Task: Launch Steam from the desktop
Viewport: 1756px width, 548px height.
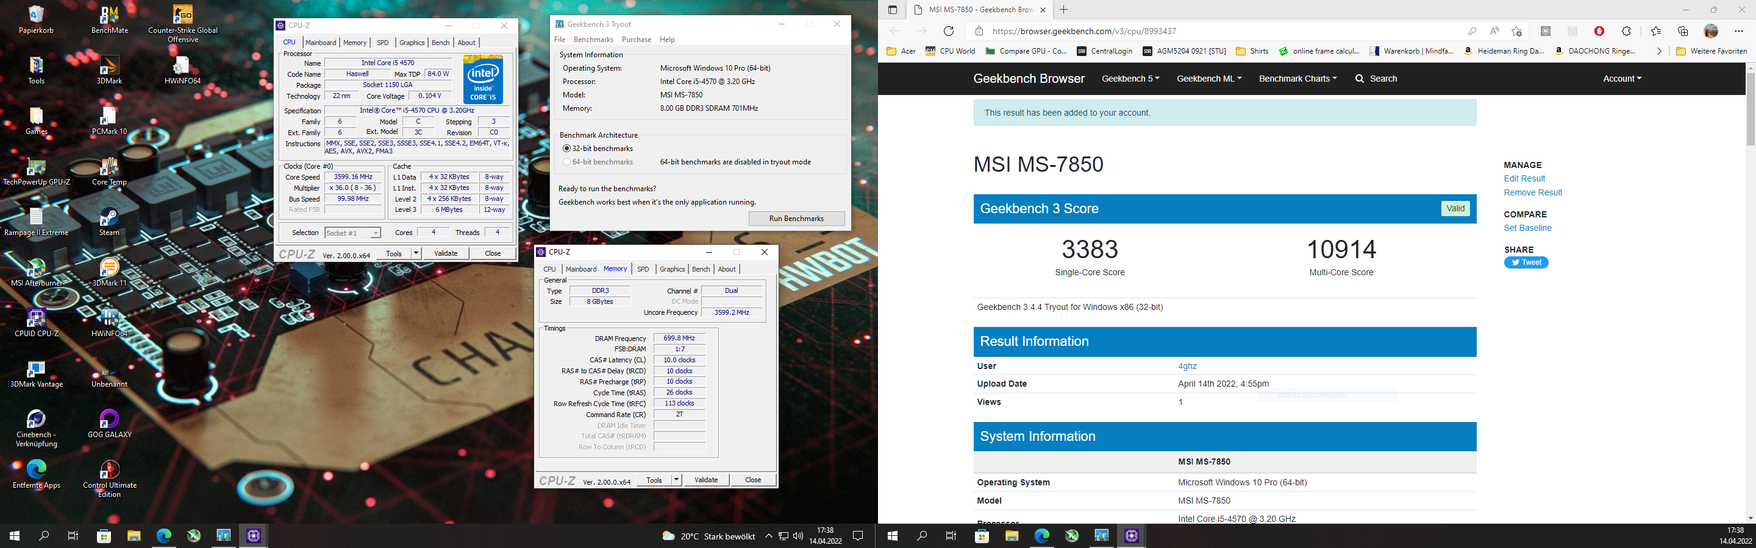Action: (109, 222)
